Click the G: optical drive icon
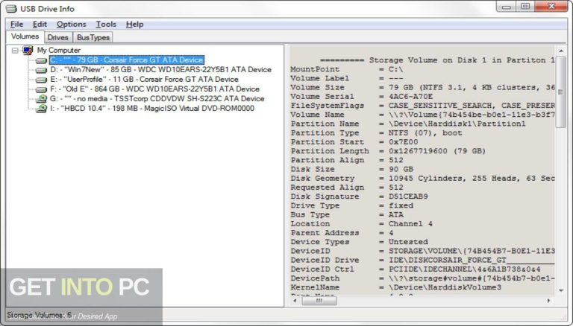 pos(41,99)
